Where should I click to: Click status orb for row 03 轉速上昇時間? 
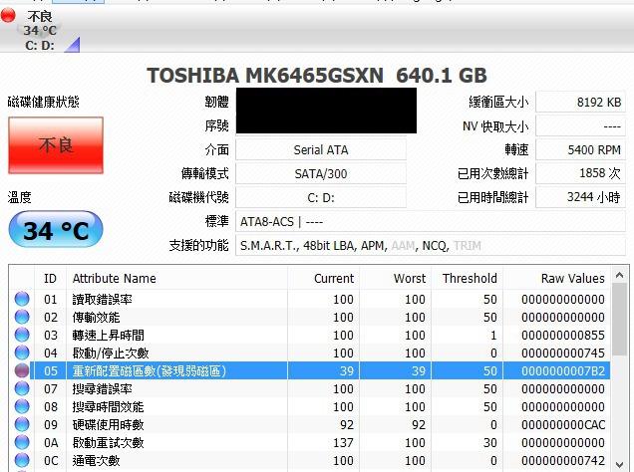22,335
